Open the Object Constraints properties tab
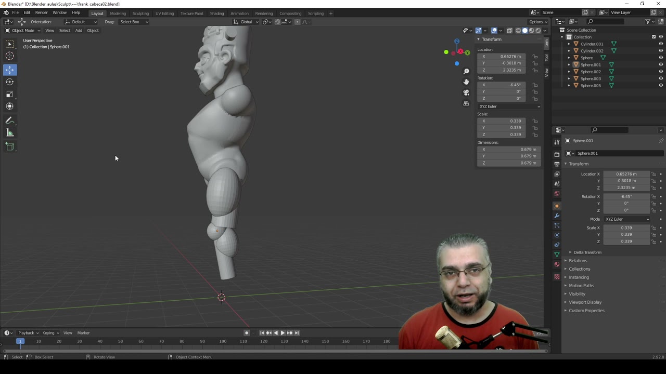 (x=557, y=245)
